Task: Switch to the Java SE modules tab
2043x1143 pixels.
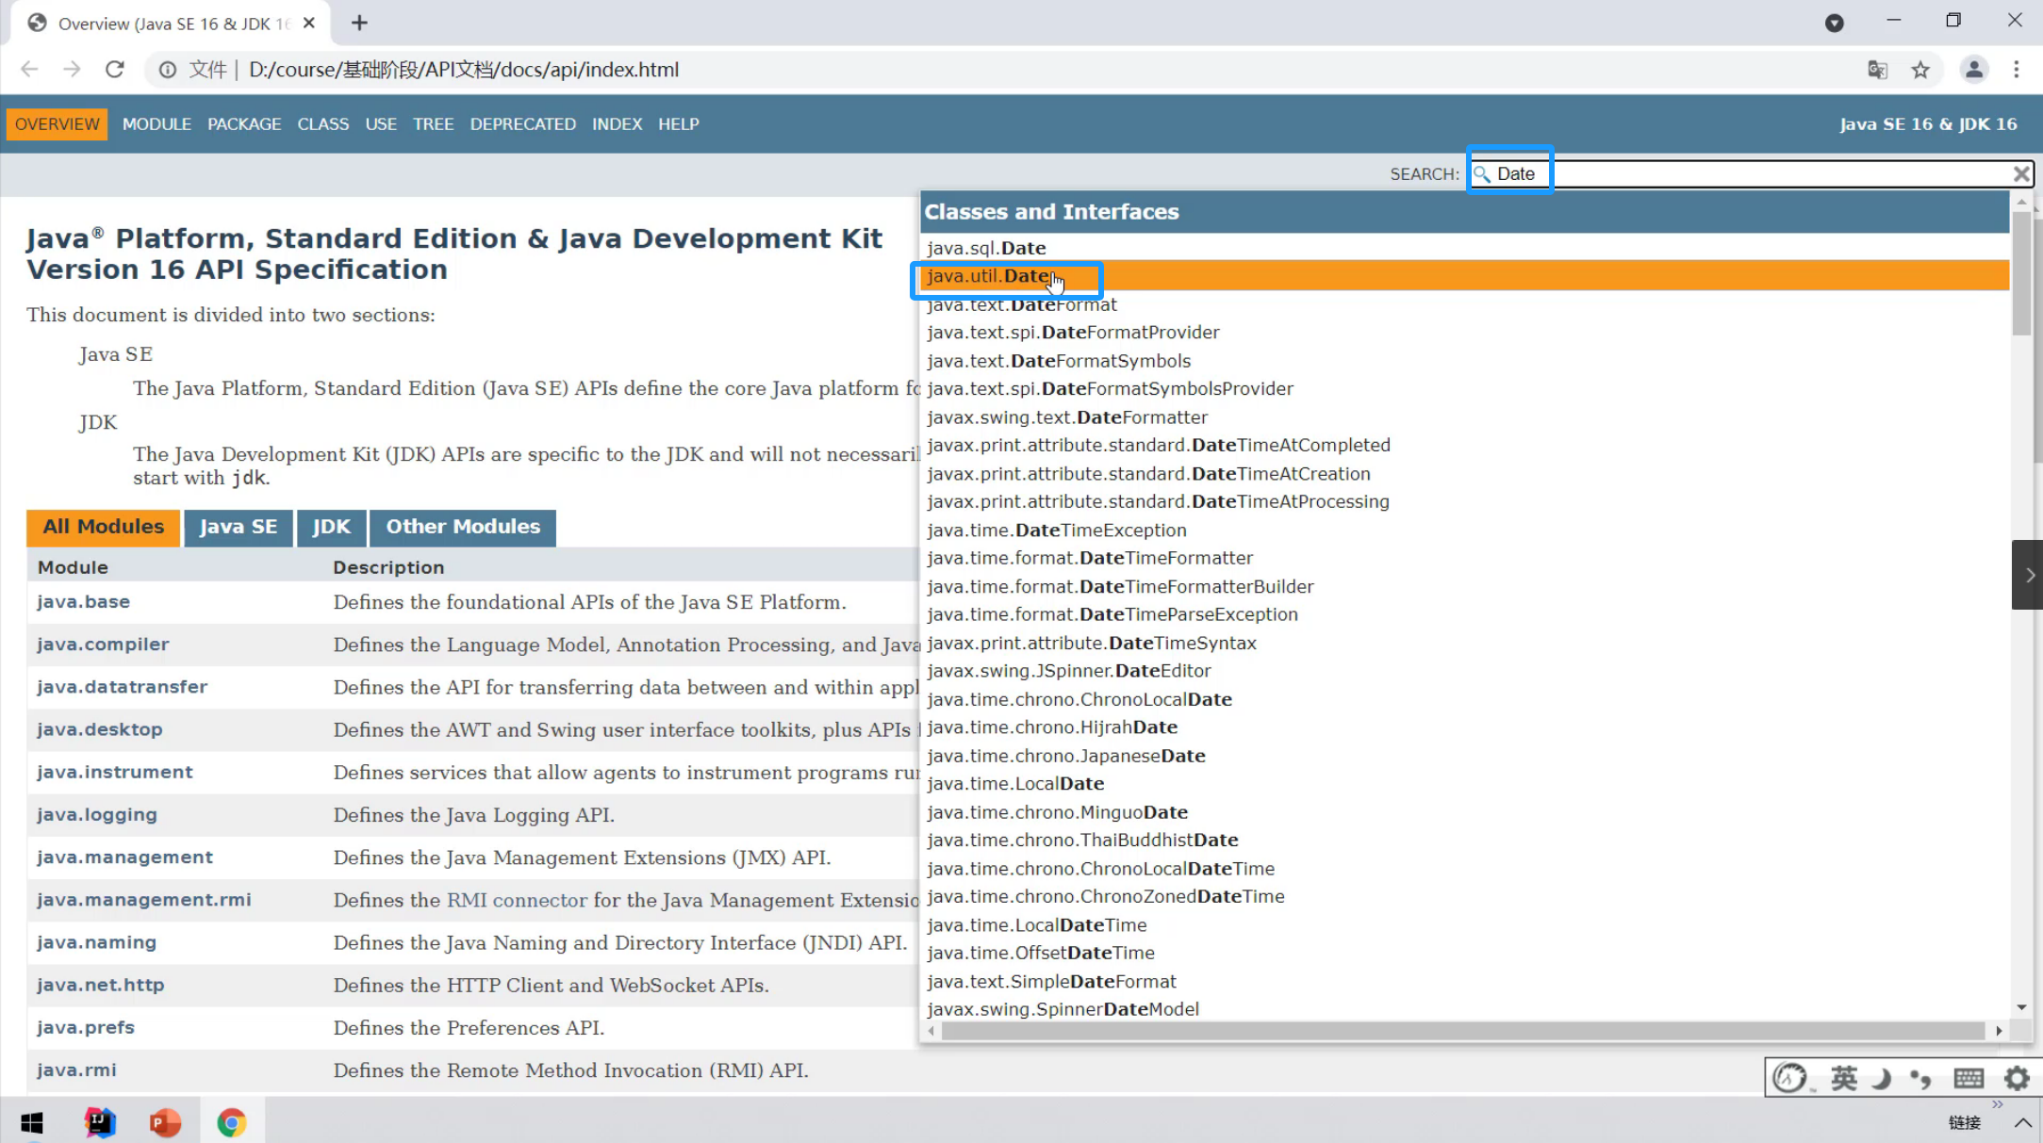Action: (x=238, y=527)
